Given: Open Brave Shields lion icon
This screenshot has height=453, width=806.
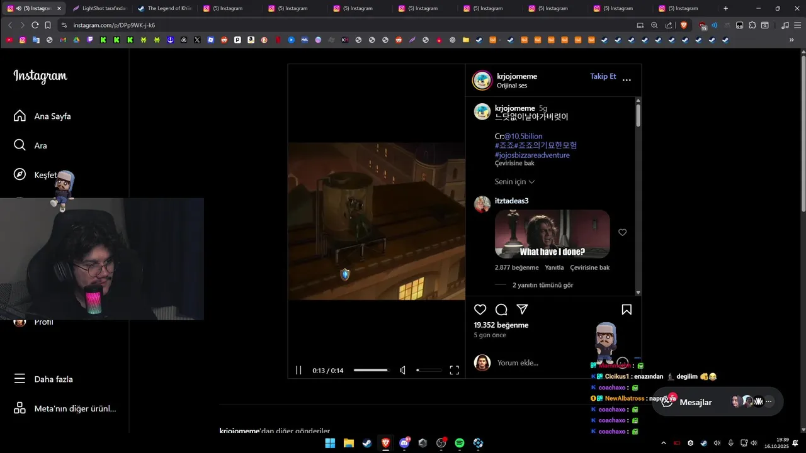Looking at the screenshot, I should [684, 25].
